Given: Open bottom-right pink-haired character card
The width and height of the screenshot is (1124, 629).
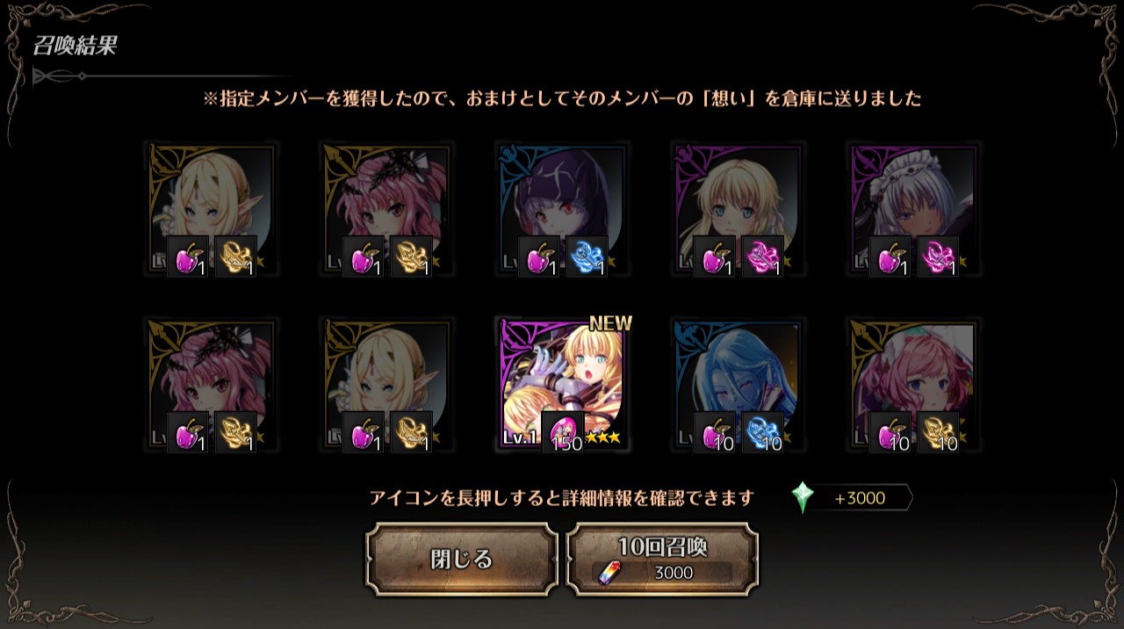Looking at the screenshot, I should coord(914,385).
